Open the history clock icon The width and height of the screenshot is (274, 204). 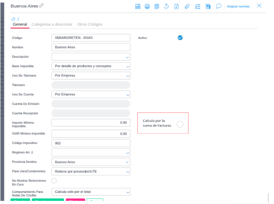pos(166,6)
